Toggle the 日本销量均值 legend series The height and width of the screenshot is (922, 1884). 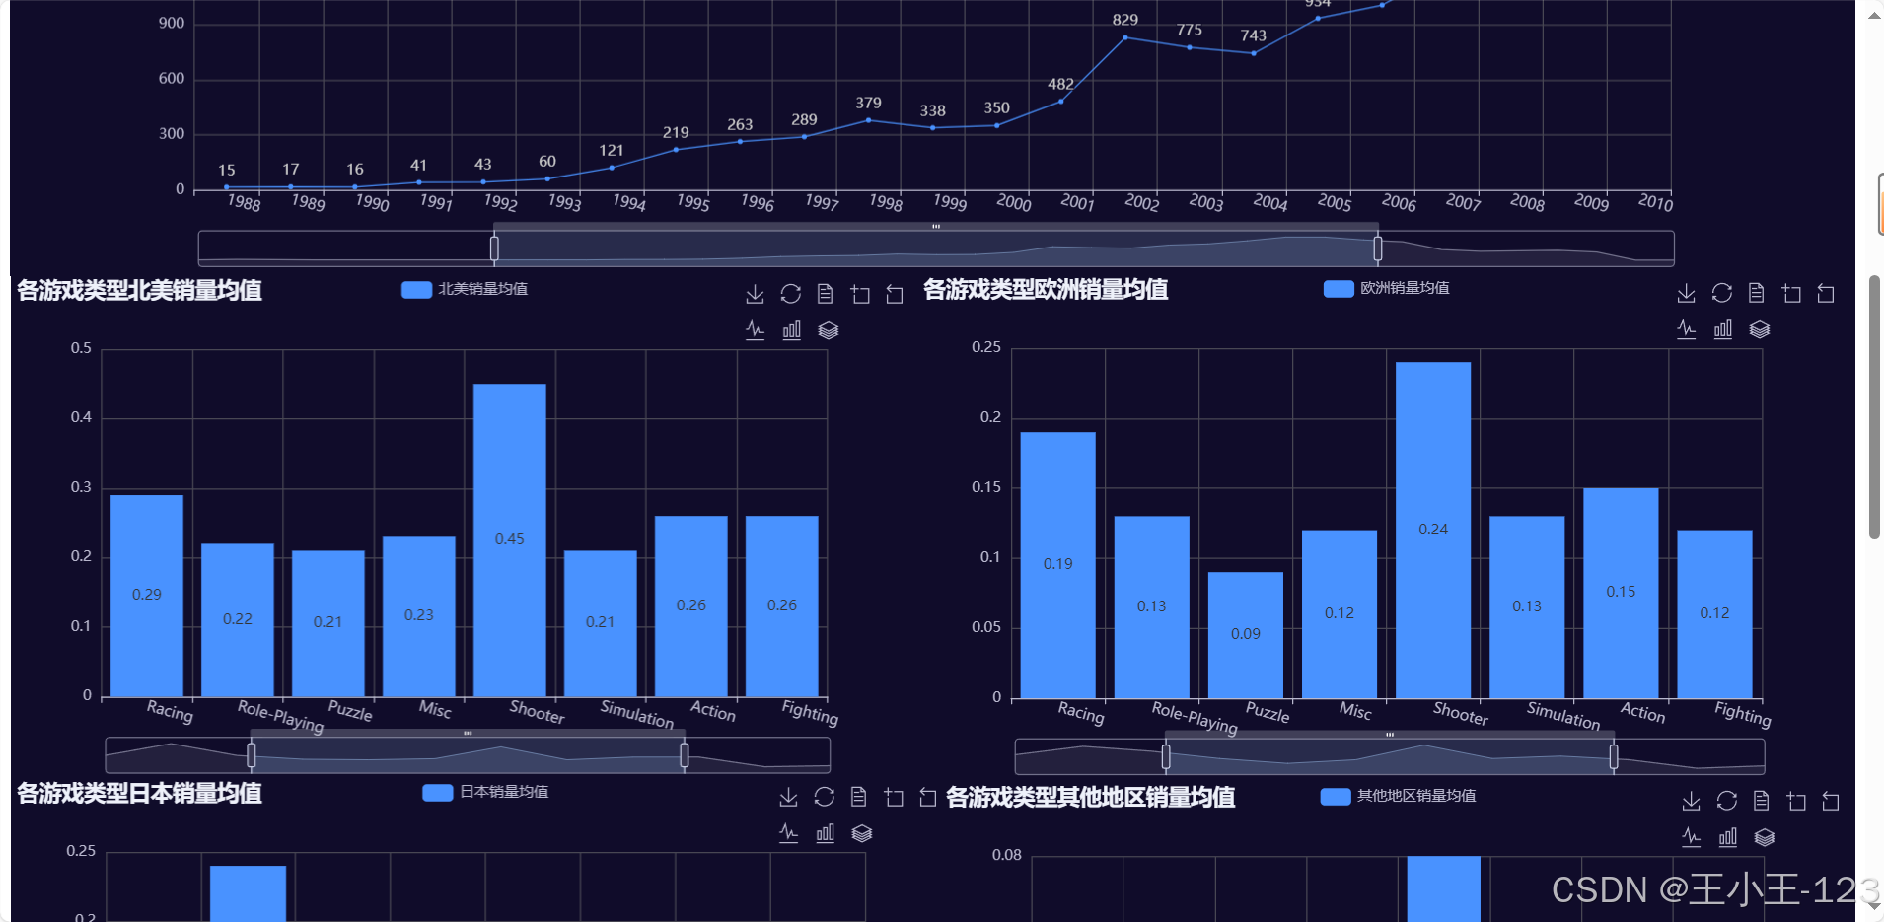tap(485, 792)
